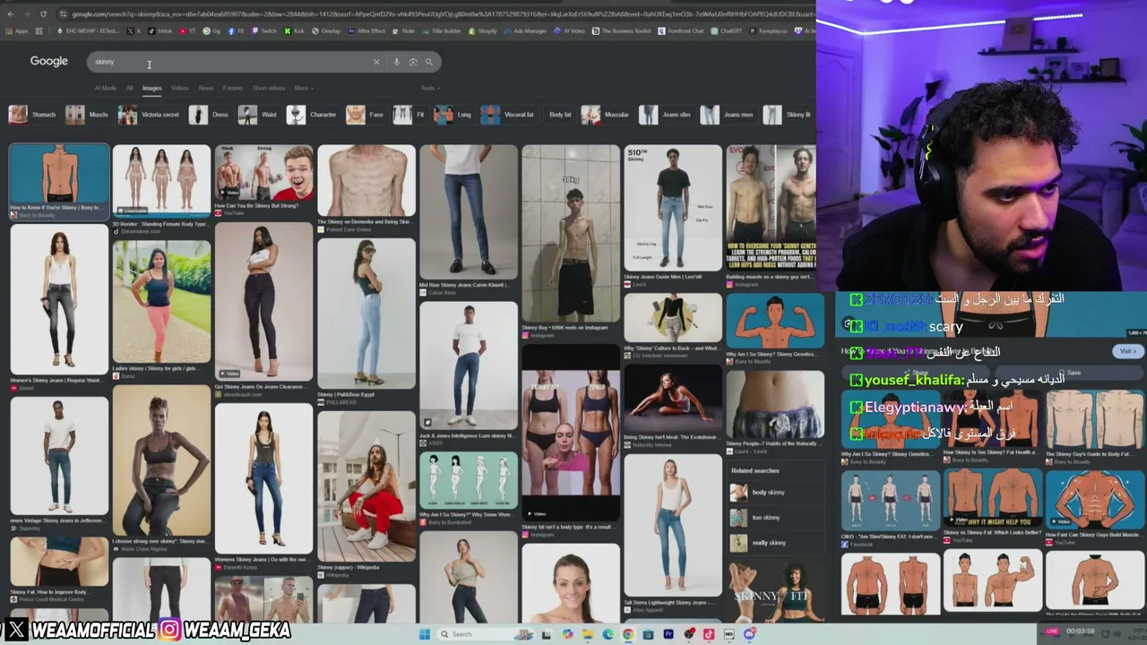Clear the Google search box text

click(x=376, y=62)
